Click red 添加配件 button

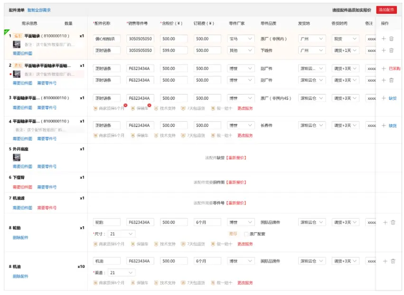pyautogui.click(x=386, y=10)
